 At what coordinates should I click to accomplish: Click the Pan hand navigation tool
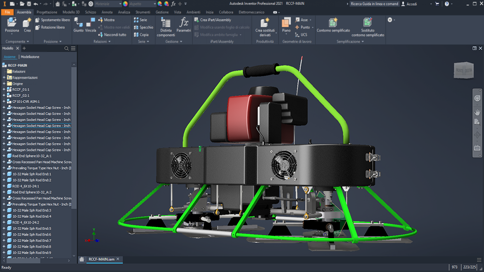(x=477, y=112)
